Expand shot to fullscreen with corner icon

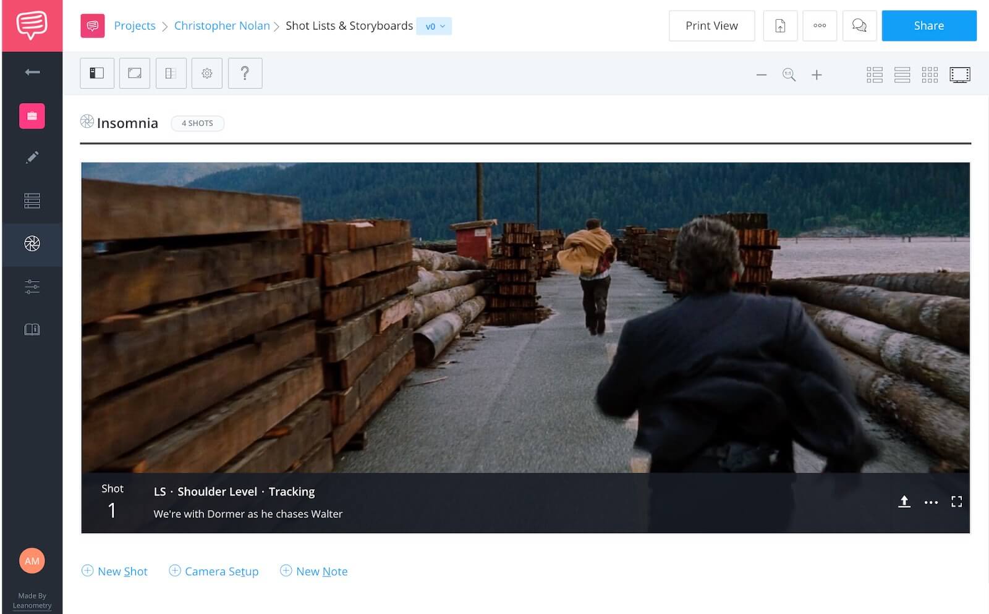[957, 502]
